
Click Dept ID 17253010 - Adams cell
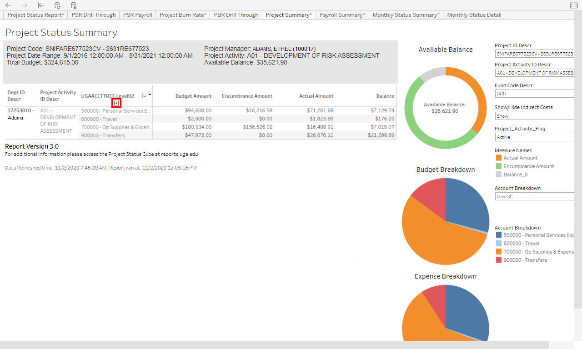point(20,114)
